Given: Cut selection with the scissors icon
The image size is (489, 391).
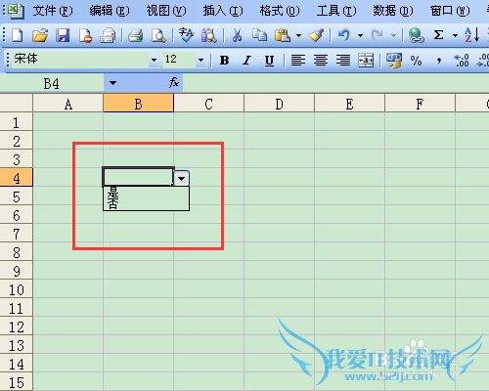Looking at the screenshot, I should [x=237, y=35].
